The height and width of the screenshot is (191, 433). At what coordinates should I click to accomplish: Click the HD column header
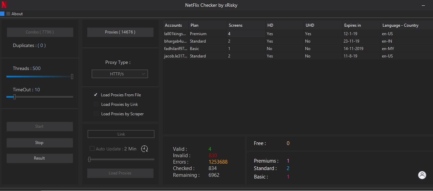(x=285, y=25)
